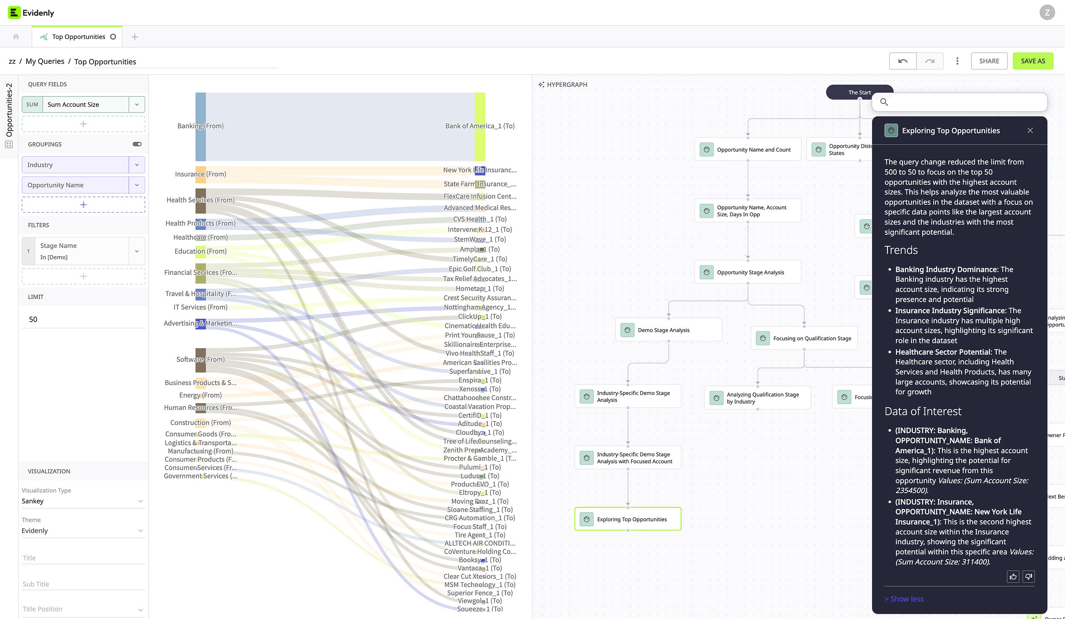Click the Opportunity Stage Analysis node icon
This screenshot has width=1065, height=619.
(x=706, y=273)
